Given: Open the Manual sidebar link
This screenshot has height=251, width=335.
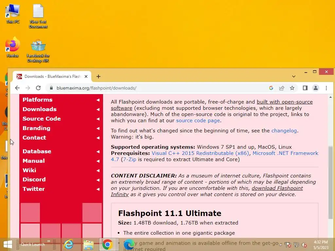Looking at the screenshot, I should click(34, 161).
